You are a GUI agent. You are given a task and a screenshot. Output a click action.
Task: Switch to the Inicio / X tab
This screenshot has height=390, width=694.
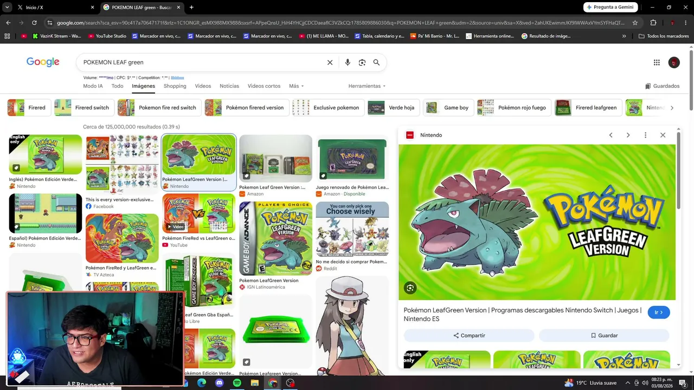pyautogui.click(x=54, y=8)
